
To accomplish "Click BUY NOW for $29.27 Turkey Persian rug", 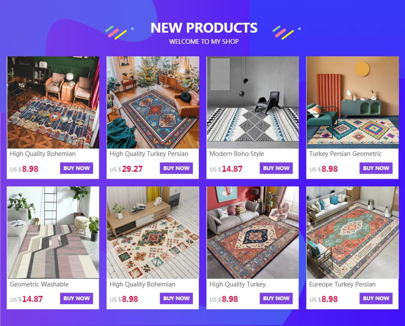I will pyautogui.click(x=176, y=168).
